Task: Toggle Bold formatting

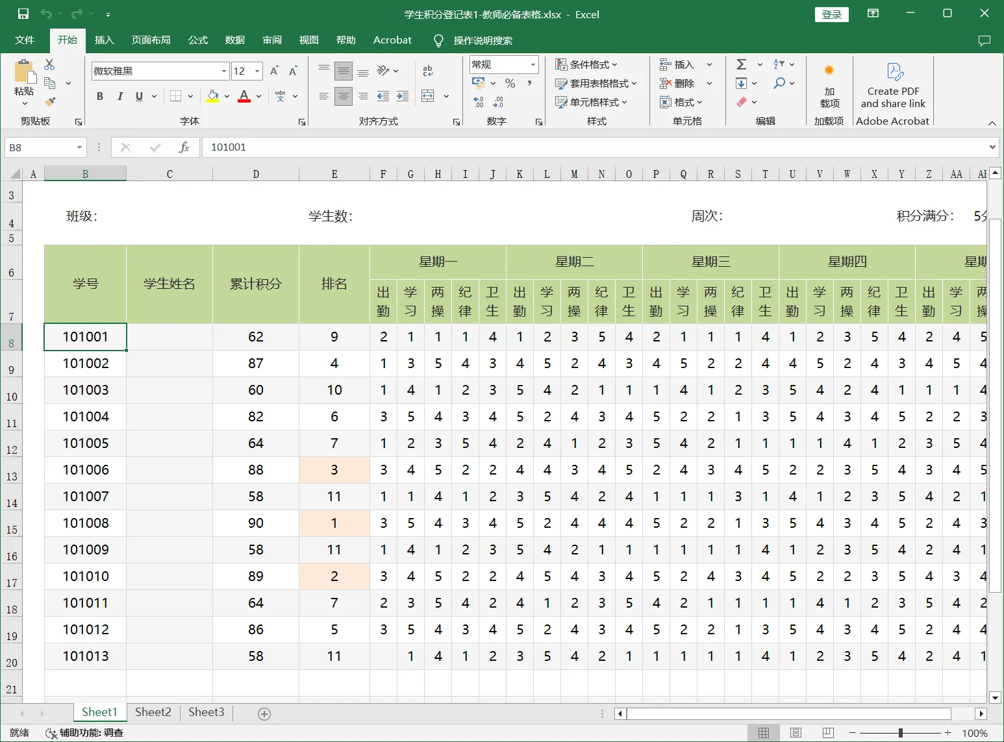Action: (100, 96)
